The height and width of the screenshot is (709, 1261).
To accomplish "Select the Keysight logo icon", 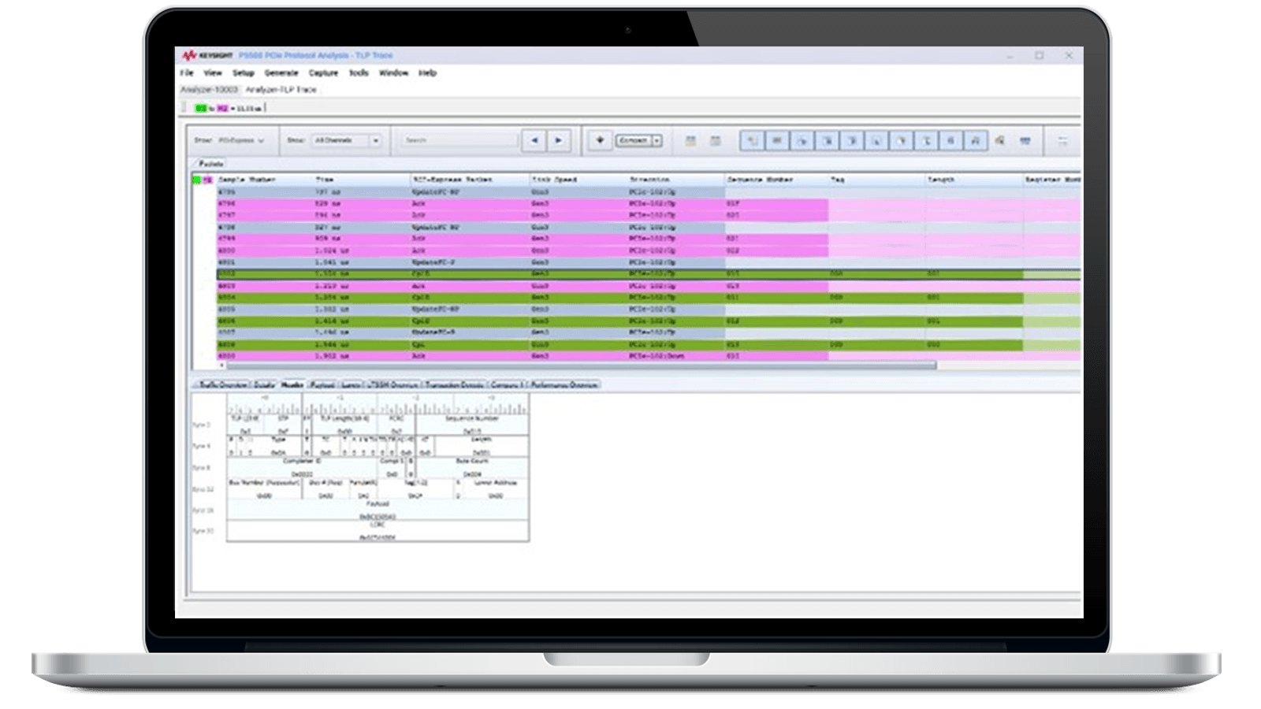I will pos(189,55).
